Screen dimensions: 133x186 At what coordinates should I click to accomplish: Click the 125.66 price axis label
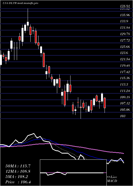126,47
